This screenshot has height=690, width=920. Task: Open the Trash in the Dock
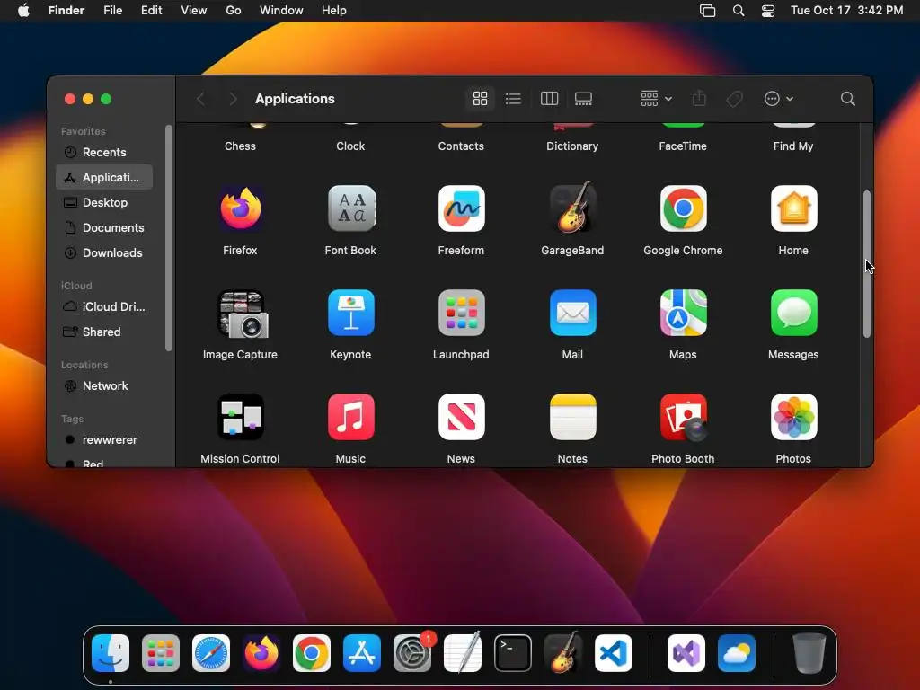[x=809, y=653]
